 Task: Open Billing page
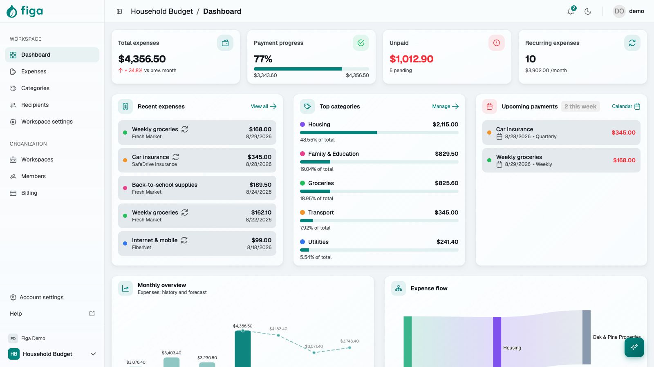pos(52,193)
